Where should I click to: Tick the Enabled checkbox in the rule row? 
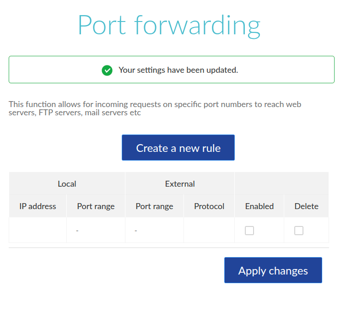pos(249,231)
